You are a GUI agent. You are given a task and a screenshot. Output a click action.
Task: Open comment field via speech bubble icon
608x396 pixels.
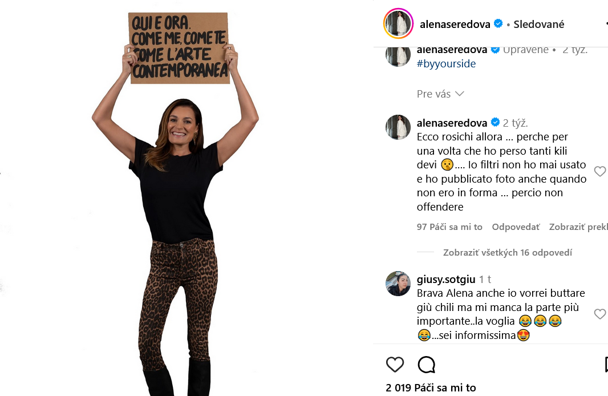pyautogui.click(x=426, y=365)
